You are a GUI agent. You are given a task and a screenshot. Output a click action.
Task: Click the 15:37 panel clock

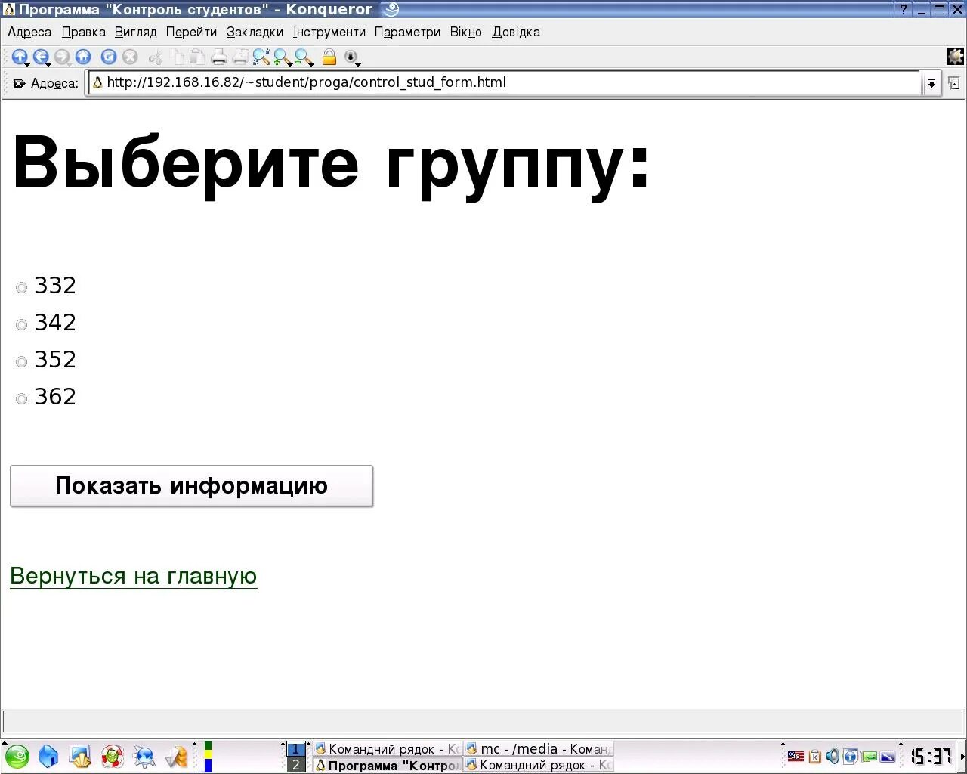tap(931, 756)
